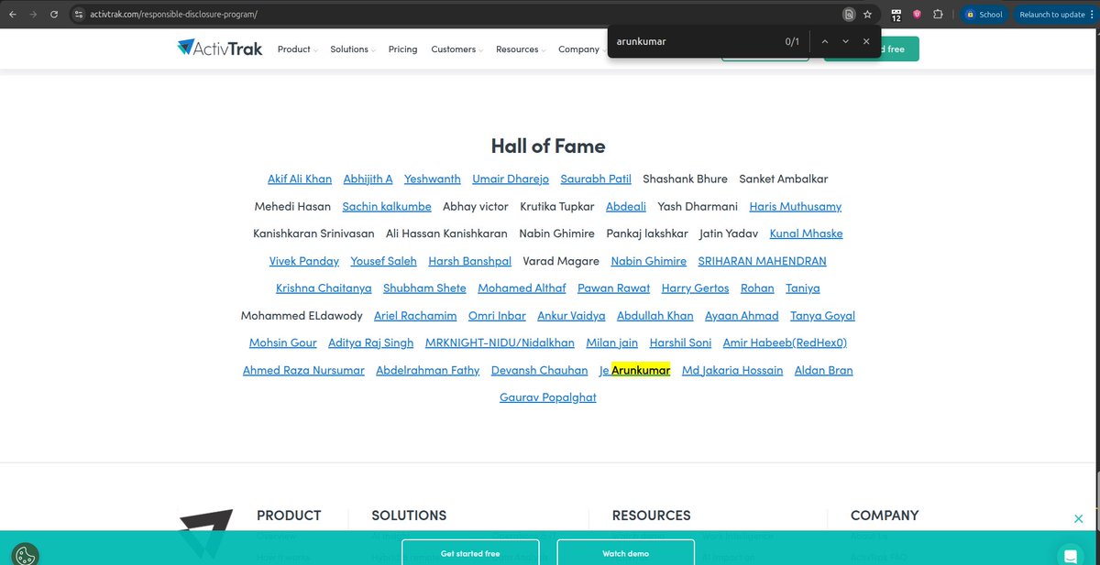Open highlighted Je Arunkumar link
Viewport: 1100px width, 565px height.
pos(635,371)
